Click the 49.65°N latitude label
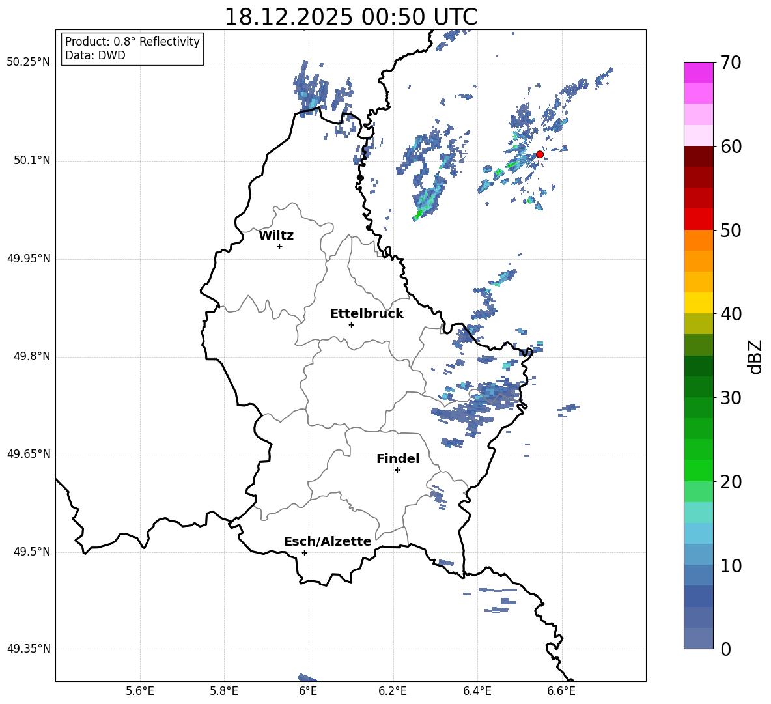This screenshot has height=704, width=771. pyautogui.click(x=29, y=454)
